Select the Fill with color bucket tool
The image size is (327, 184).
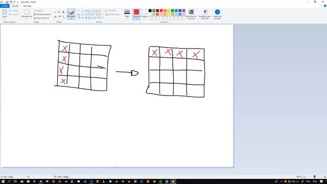point(59,12)
